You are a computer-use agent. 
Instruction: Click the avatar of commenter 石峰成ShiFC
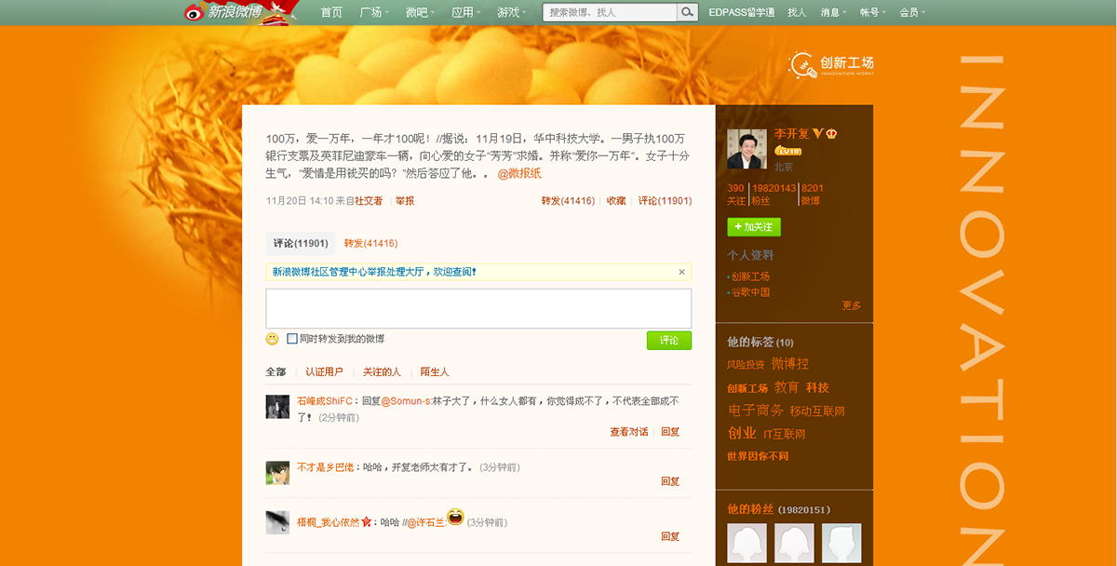click(277, 407)
